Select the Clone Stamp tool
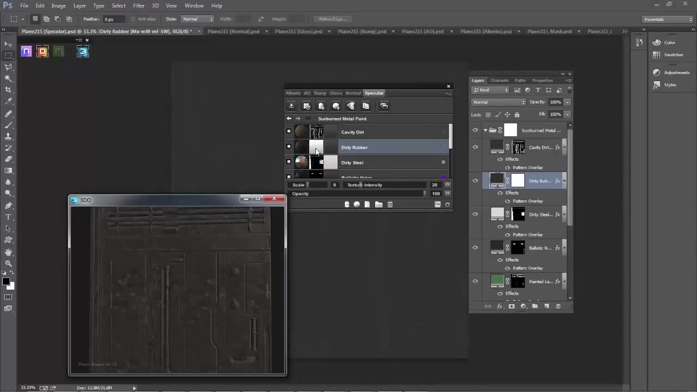The width and height of the screenshot is (697, 392). click(8, 136)
